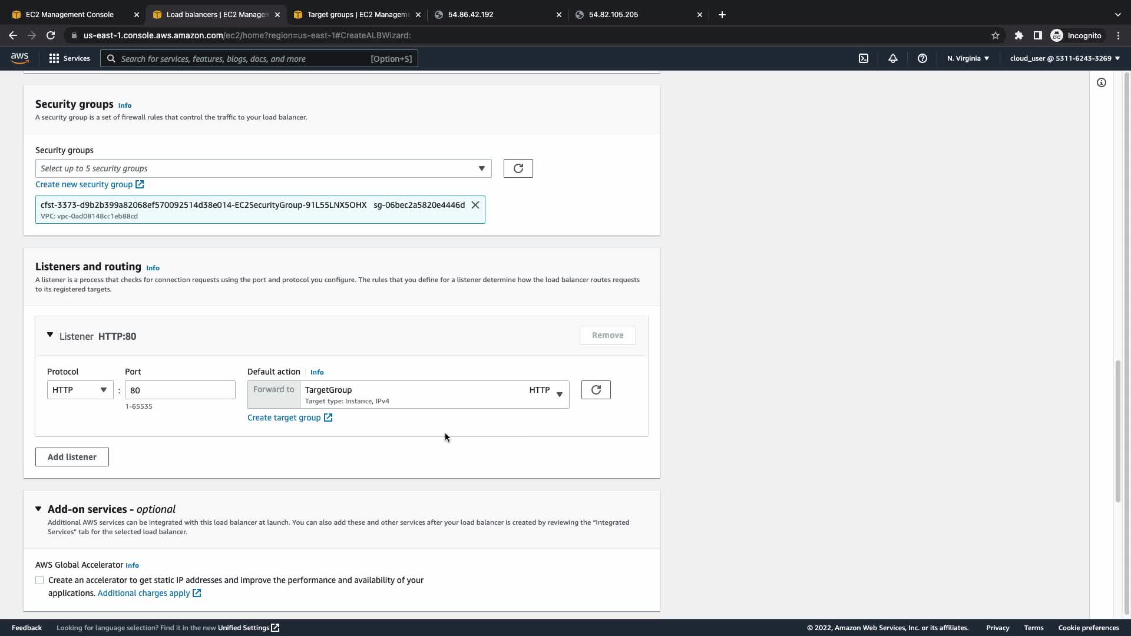Refresh the security groups list

518,168
